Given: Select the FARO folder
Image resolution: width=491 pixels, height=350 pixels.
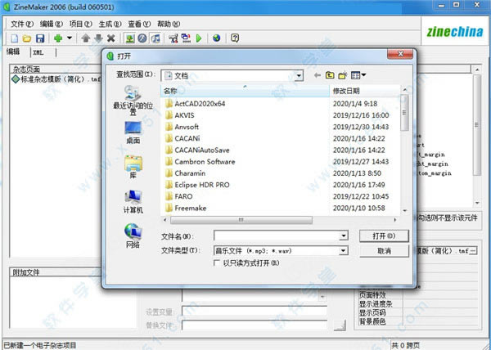Looking at the screenshot, I should 178,196.
